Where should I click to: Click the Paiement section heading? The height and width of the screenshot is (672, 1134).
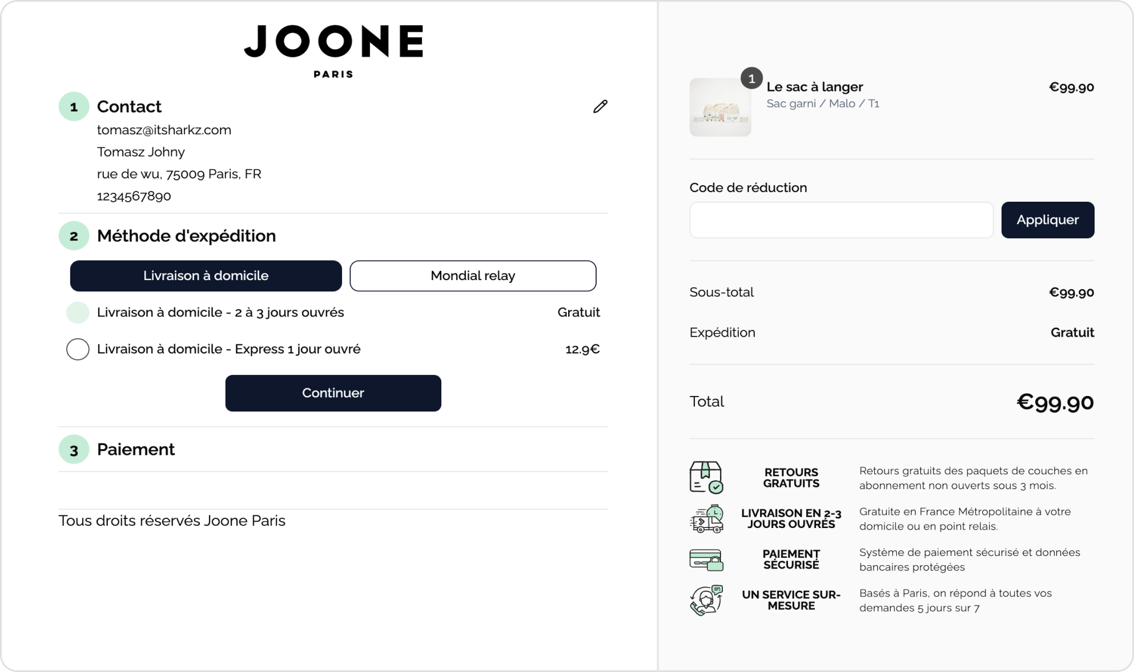136,450
